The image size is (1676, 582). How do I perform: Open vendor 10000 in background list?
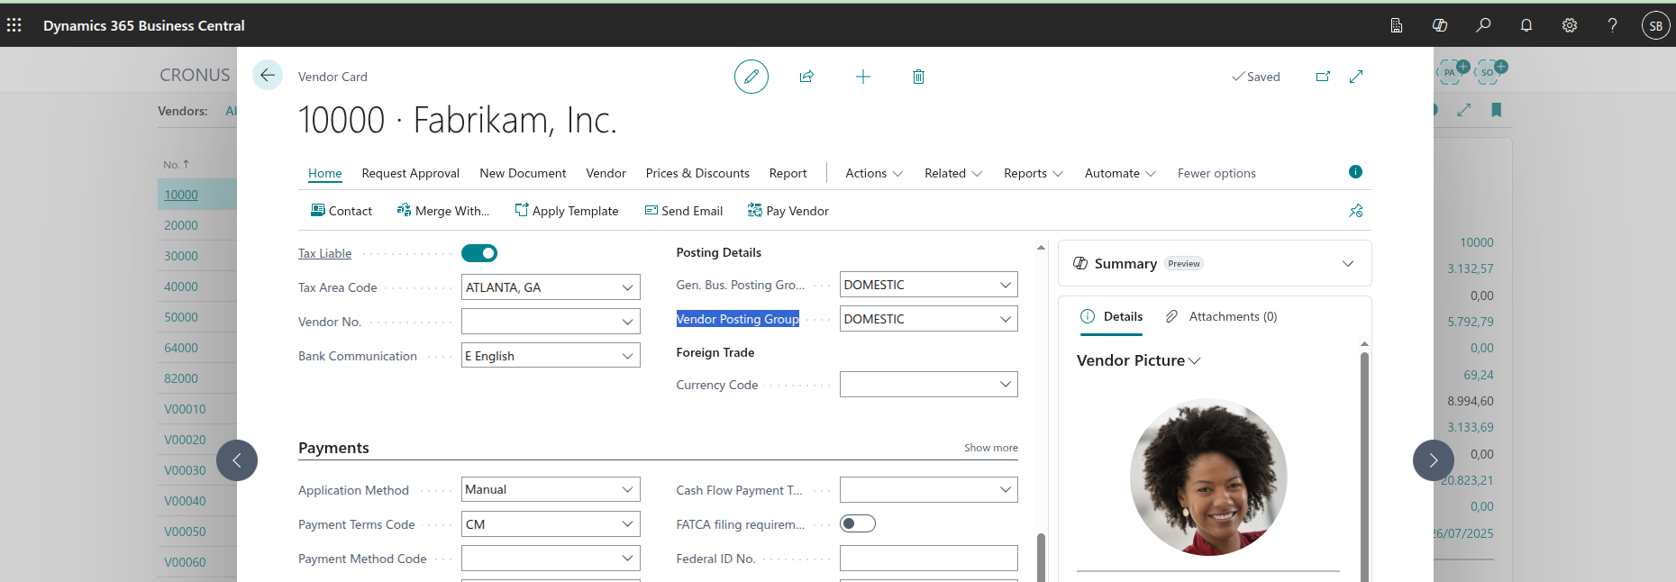click(x=181, y=195)
